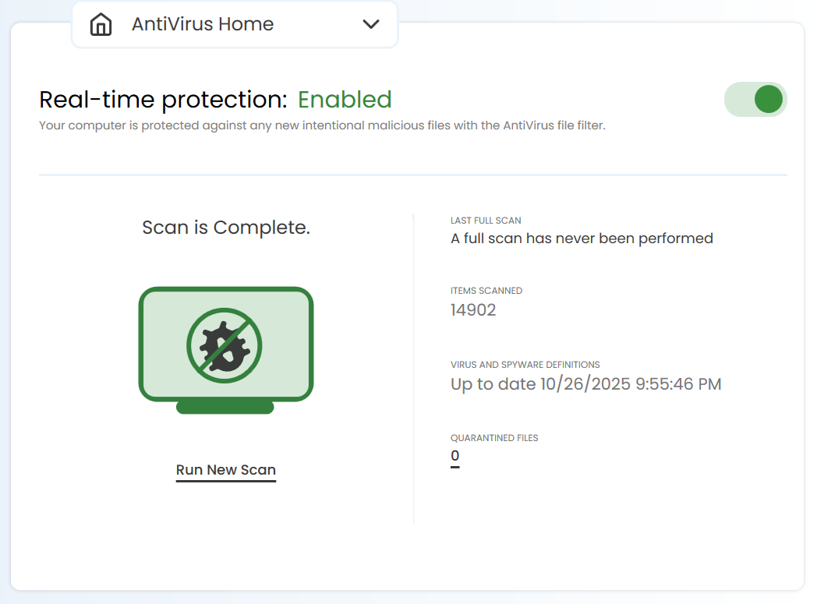Screen dimensions: 817x604
Task: Select the no-virus monitor illustration icon
Action: (225, 347)
